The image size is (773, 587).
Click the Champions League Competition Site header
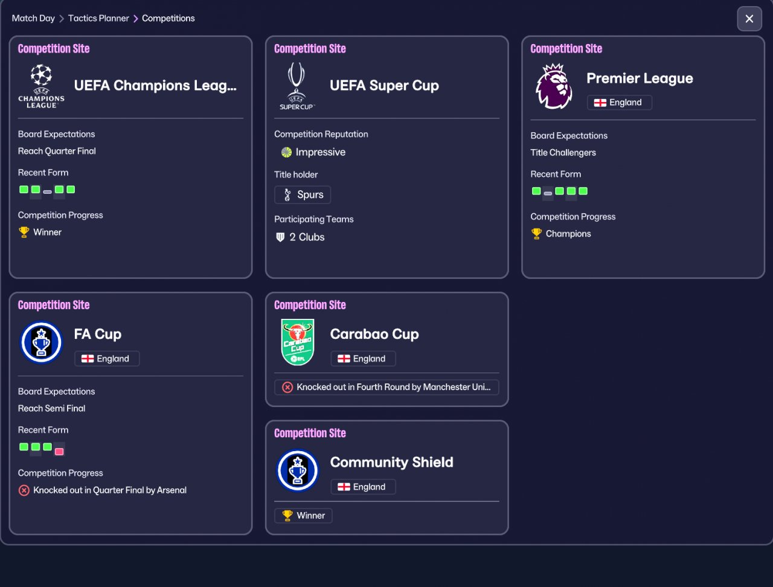tap(54, 49)
